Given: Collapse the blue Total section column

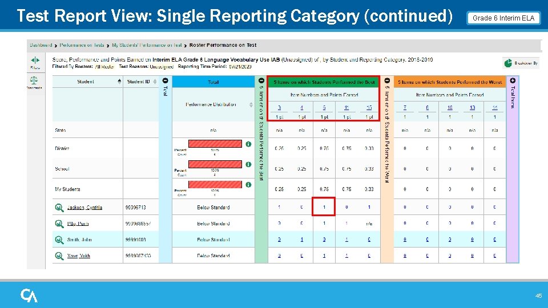Looking at the screenshot, I should 166,80.
